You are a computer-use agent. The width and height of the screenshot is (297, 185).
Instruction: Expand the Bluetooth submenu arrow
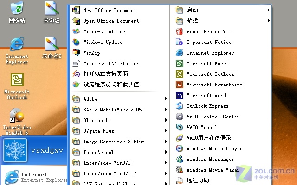[x=166, y=120]
